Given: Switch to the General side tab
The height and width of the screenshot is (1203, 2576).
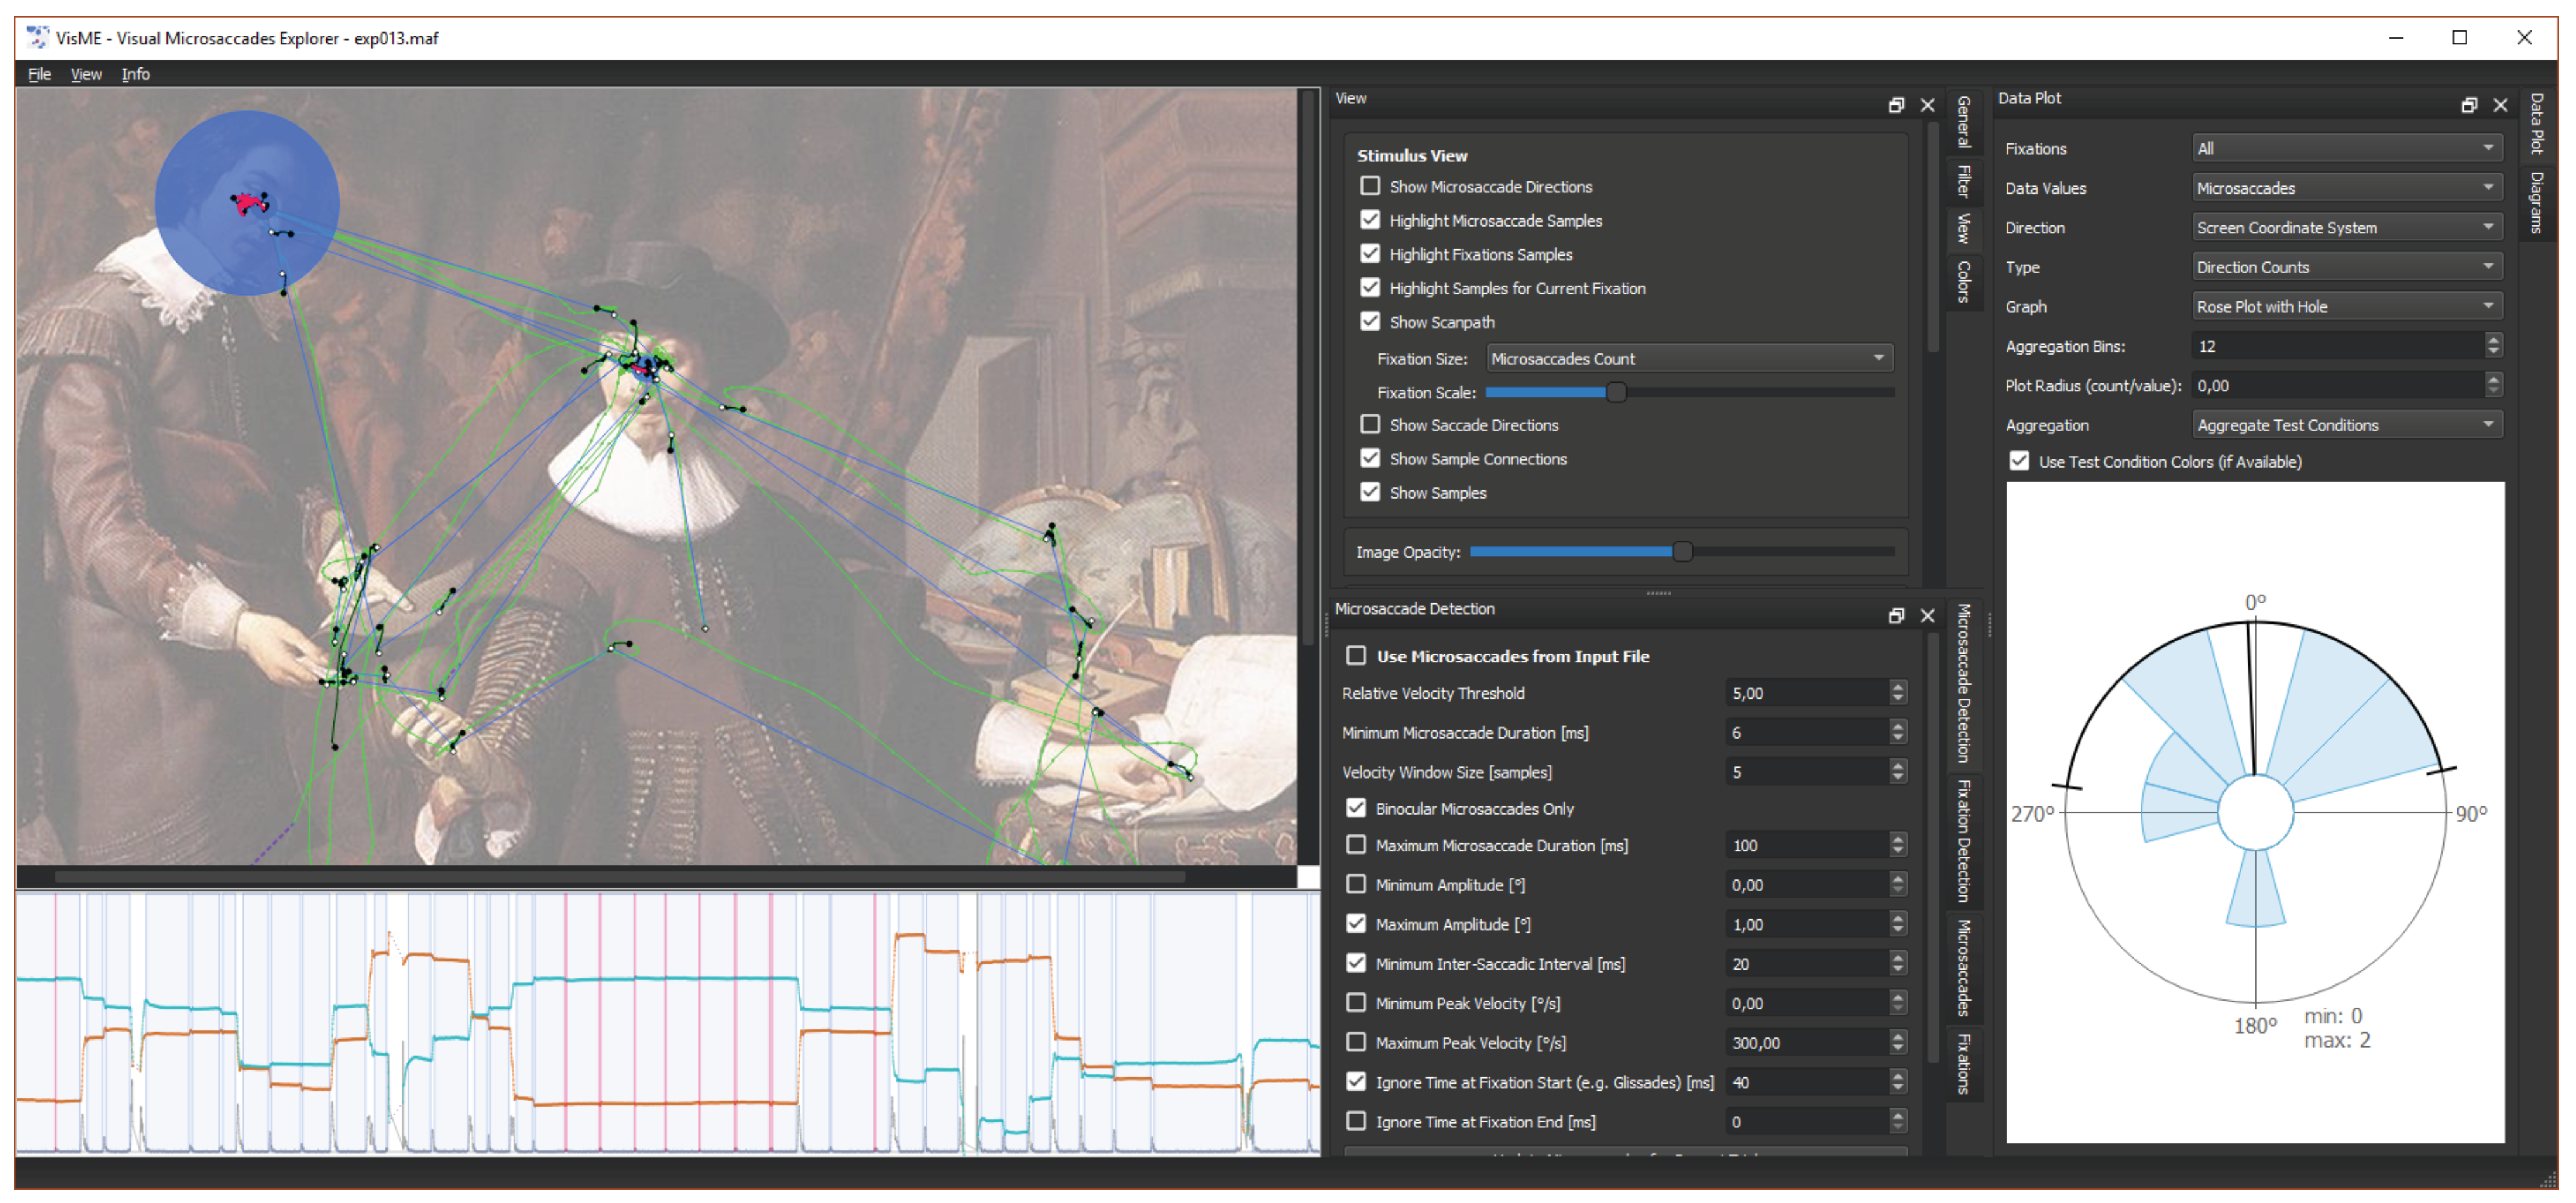Looking at the screenshot, I should coord(1964,122).
